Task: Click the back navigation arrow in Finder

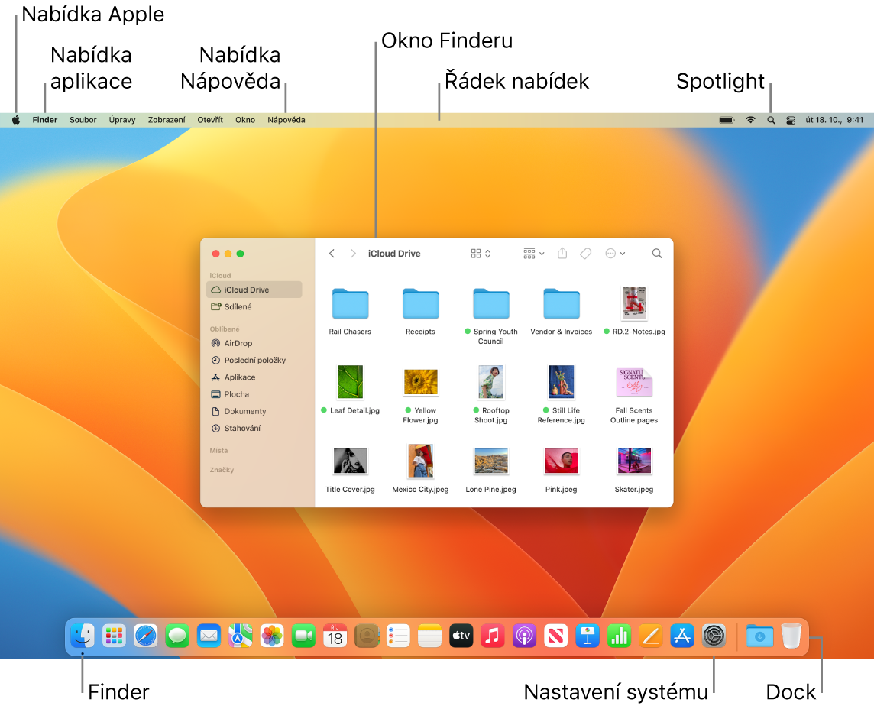Action: [332, 253]
